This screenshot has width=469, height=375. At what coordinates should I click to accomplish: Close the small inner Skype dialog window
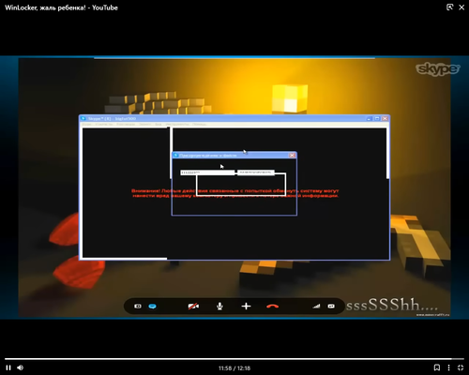pyautogui.click(x=292, y=155)
